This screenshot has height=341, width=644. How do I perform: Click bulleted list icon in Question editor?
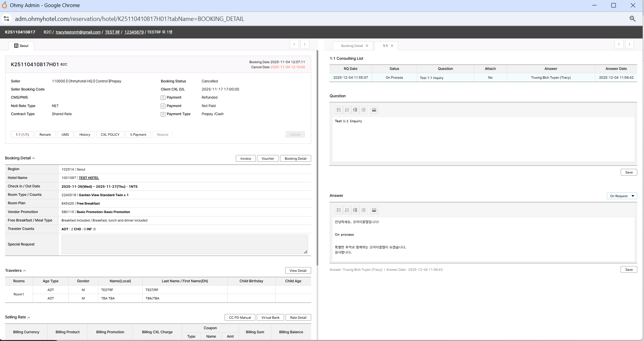click(x=339, y=110)
